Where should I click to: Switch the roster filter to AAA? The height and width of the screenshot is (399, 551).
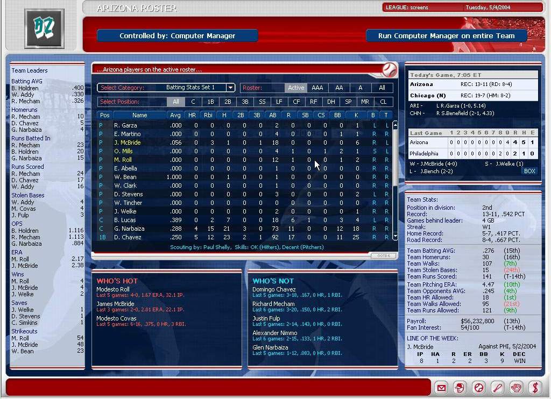[x=317, y=88]
